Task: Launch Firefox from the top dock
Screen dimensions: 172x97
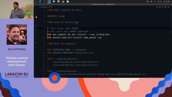Action: (x=40, y=1)
